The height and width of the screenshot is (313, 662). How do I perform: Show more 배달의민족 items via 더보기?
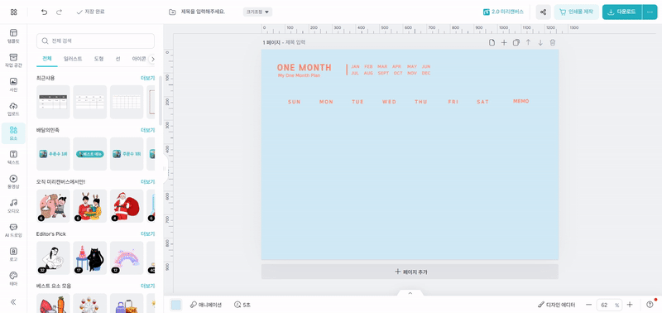point(147,130)
